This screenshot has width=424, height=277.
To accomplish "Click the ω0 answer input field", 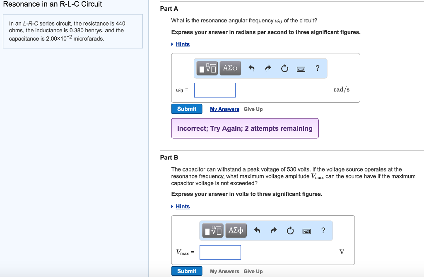I will click(214, 90).
